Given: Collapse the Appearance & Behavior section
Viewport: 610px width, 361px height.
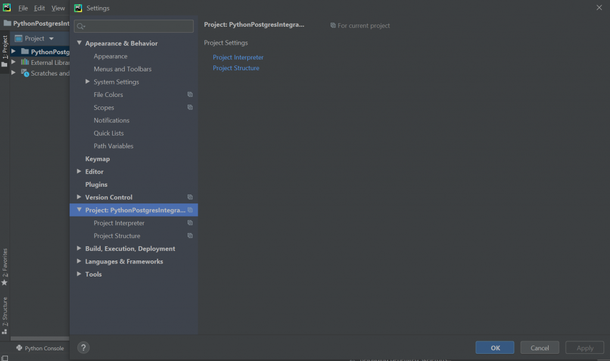Looking at the screenshot, I should 79,43.
